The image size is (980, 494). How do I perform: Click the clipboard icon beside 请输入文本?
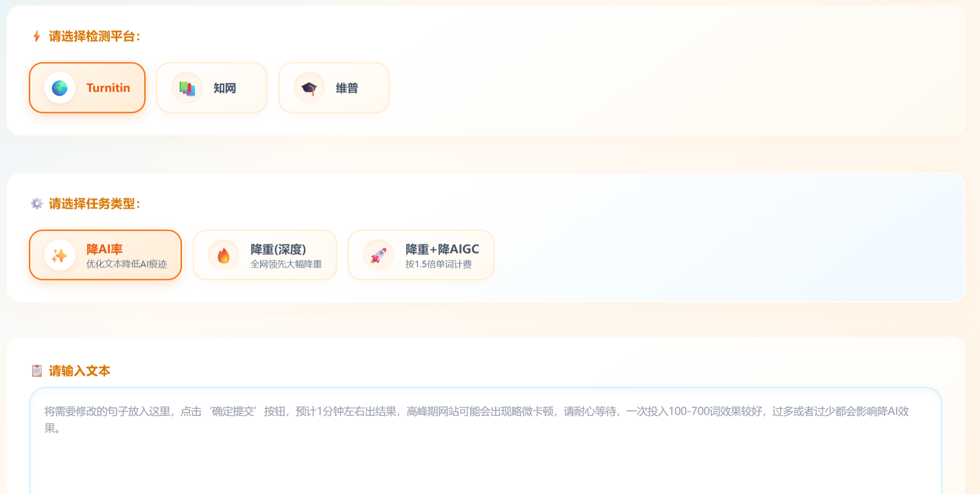point(37,371)
